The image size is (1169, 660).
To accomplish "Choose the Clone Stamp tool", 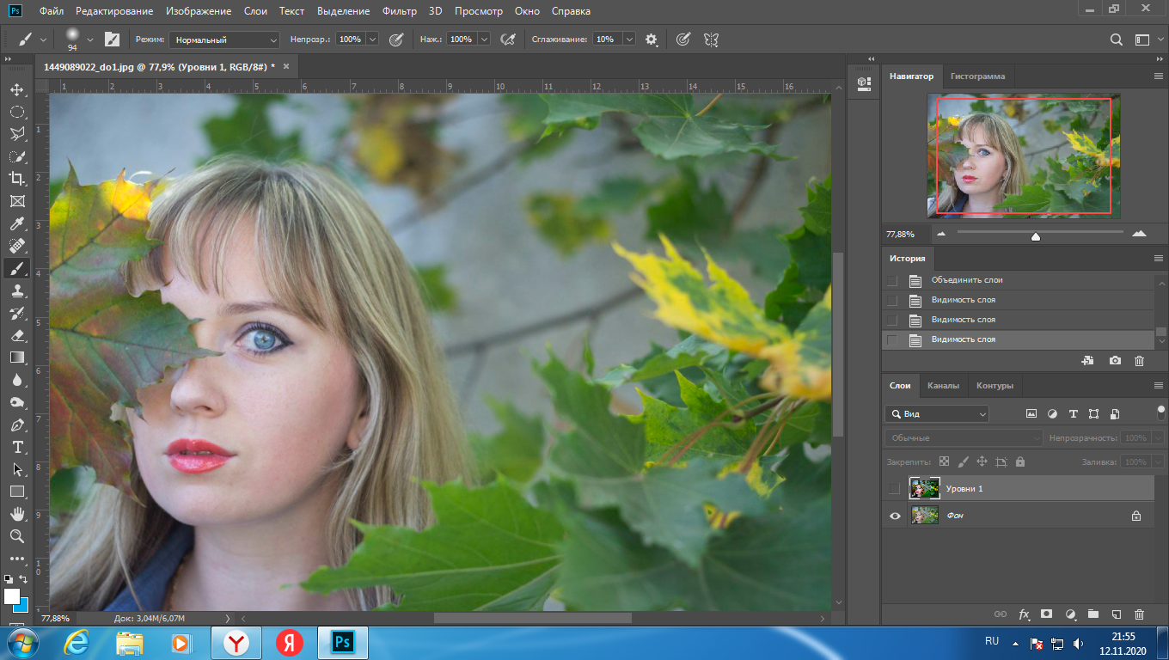I will [16, 290].
